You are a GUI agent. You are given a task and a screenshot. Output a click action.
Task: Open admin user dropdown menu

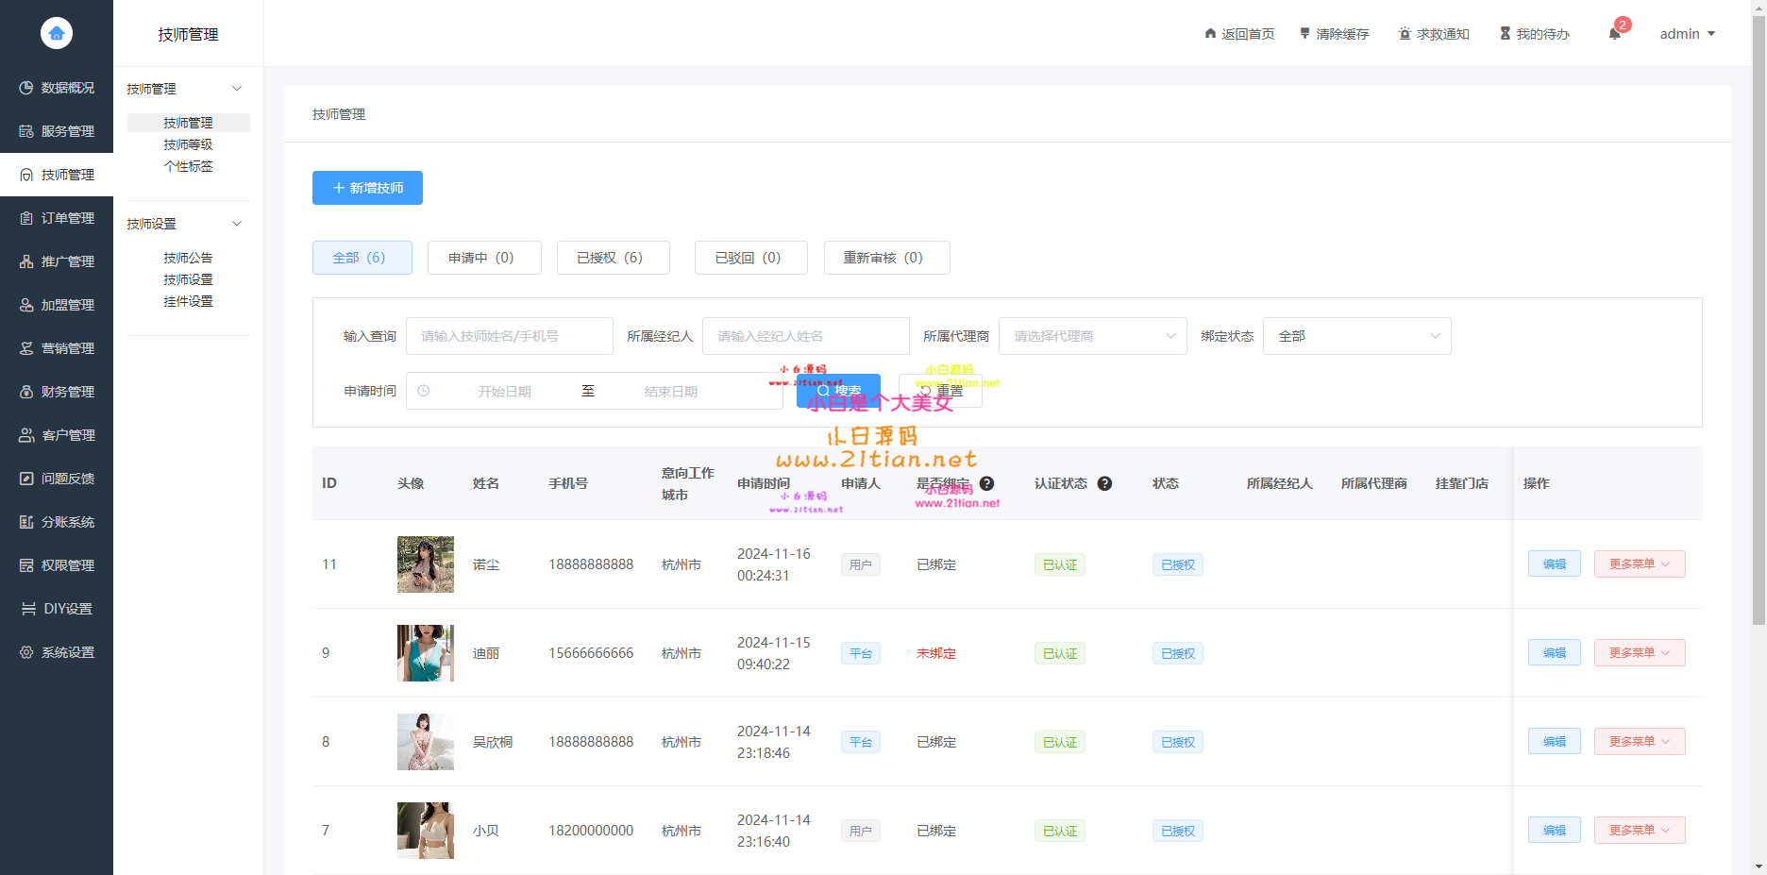[x=1687, y=34]
